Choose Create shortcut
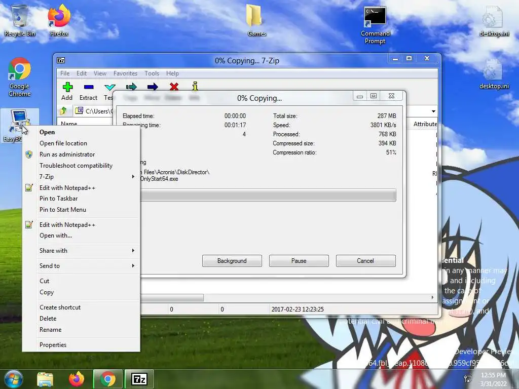 click(81, 307)
